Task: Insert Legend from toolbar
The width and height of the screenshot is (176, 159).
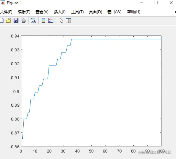Action: (x=50, y=20)
